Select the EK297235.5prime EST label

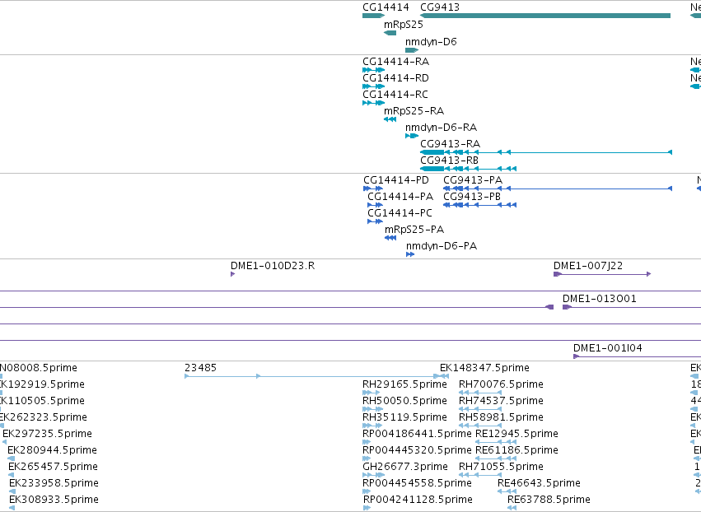pyautogui.click(x=48, y=434)
